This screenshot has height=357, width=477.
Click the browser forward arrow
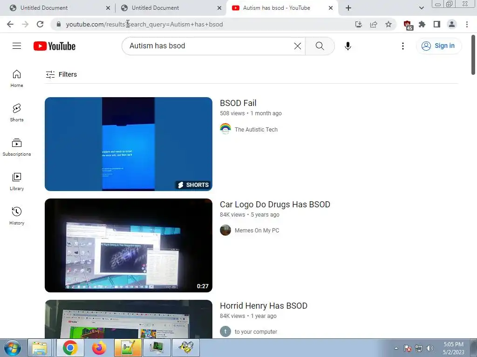click(x=25, y=24)
